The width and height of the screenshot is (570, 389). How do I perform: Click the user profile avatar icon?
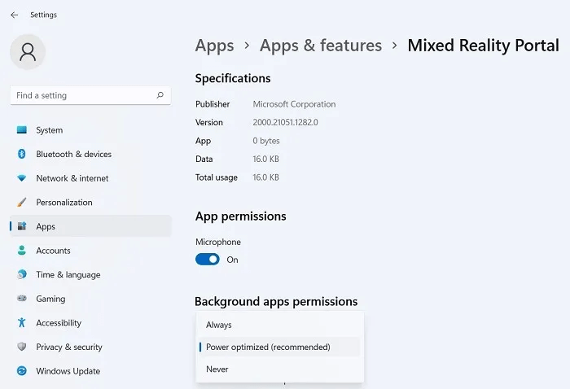tap(28, 52)
